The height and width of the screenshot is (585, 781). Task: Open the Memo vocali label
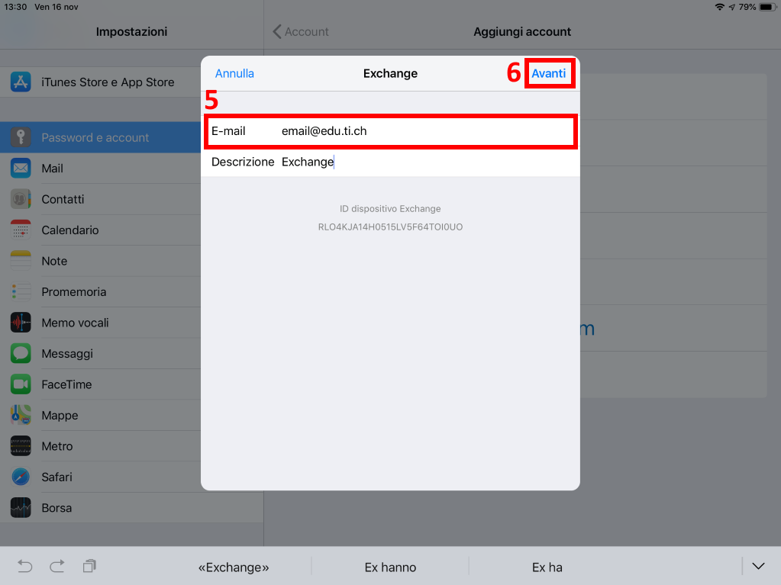[x=76, y=323]
